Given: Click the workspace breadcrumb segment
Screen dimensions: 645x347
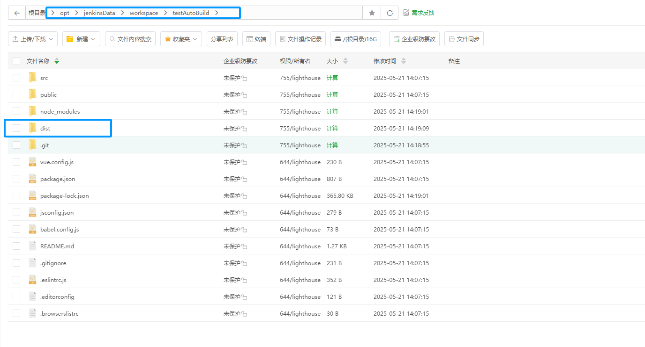Looking at the screenshot, I should 144,13.
